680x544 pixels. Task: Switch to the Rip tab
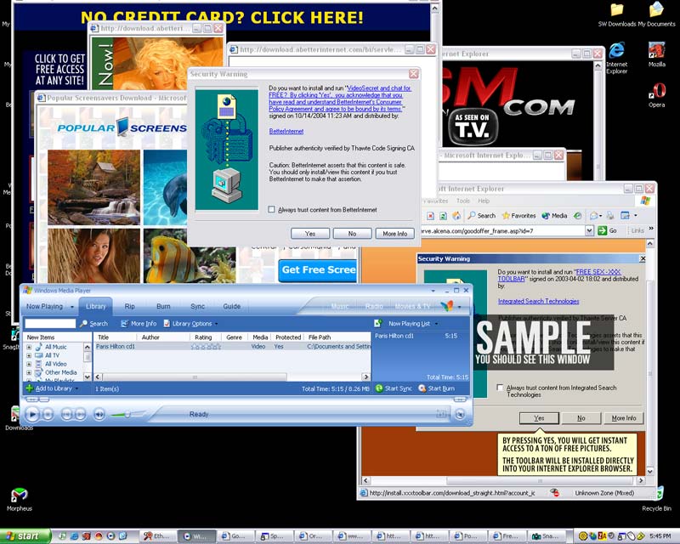[x=130, y=306]
